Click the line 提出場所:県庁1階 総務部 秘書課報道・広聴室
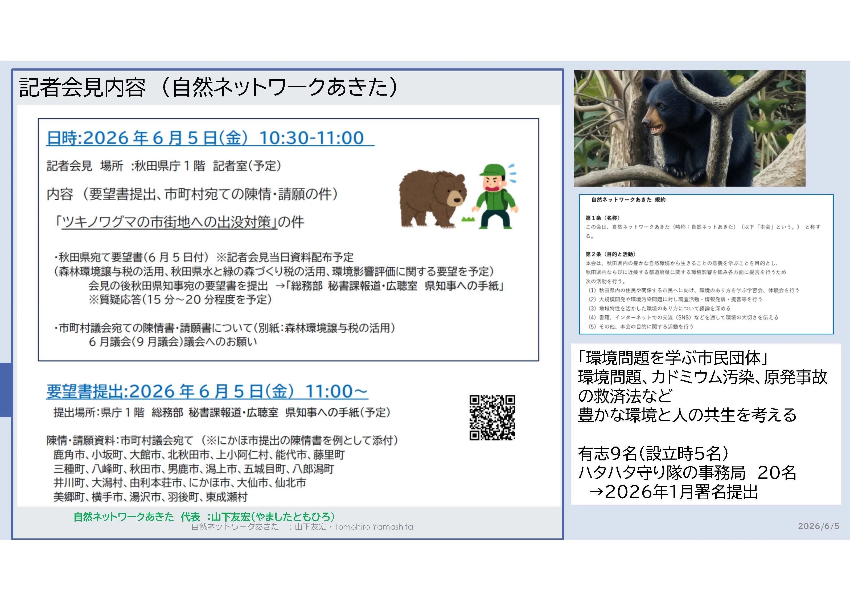The width and height of the screenshot is (850, 601). pos(222,412)
